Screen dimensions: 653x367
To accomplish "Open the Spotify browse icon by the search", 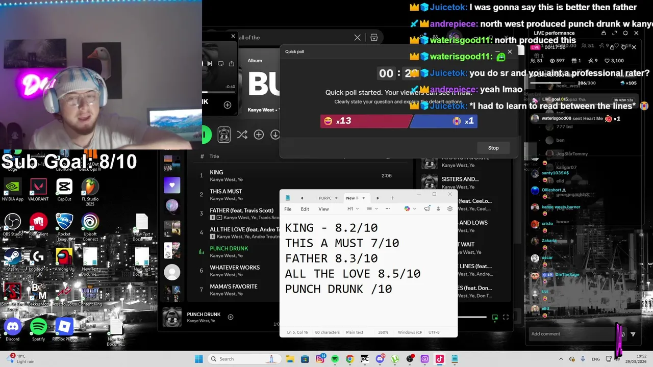I will 374,38.
